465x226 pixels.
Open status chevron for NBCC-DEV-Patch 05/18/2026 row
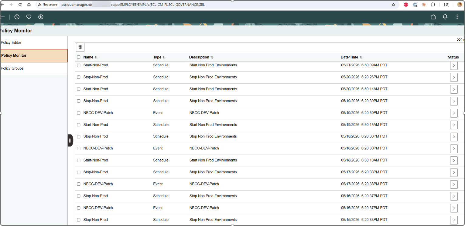pyautogui.click(x=454, y=149)
